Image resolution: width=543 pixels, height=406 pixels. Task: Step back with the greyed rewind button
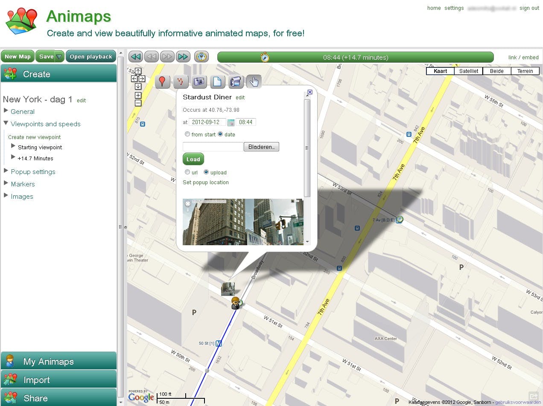[152, 57]
